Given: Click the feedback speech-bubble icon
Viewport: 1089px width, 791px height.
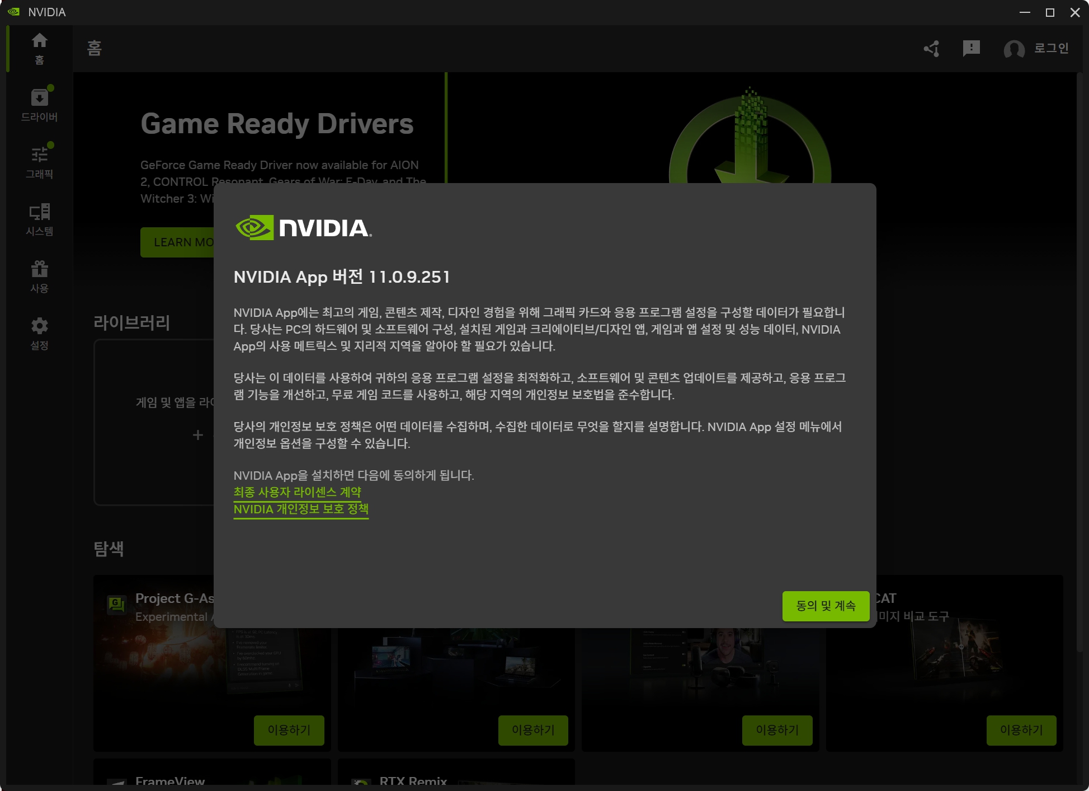Looking at the screenshot, I should pyautogui.click(x=971, y=49).
